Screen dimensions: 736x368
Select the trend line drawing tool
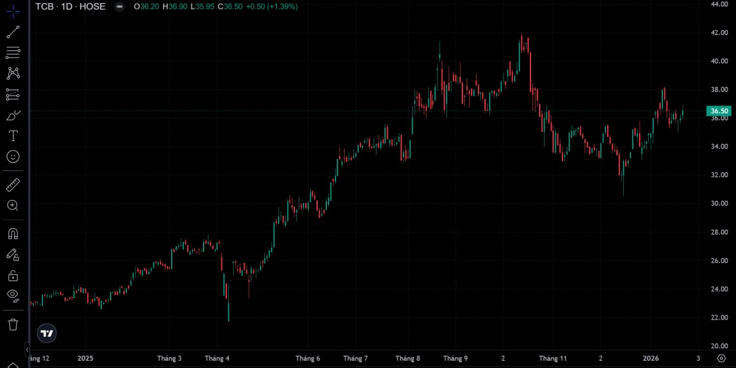point(13,33)
